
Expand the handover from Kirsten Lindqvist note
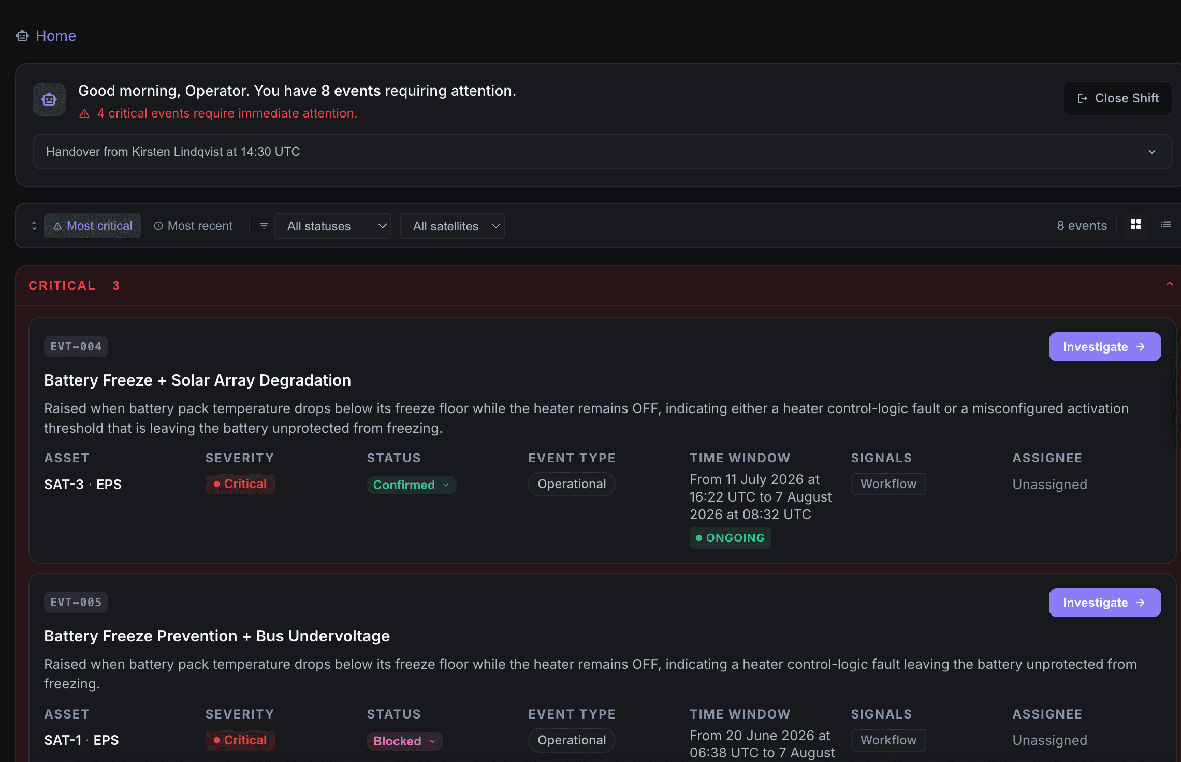pyautogui.click(x=602, y=152)
